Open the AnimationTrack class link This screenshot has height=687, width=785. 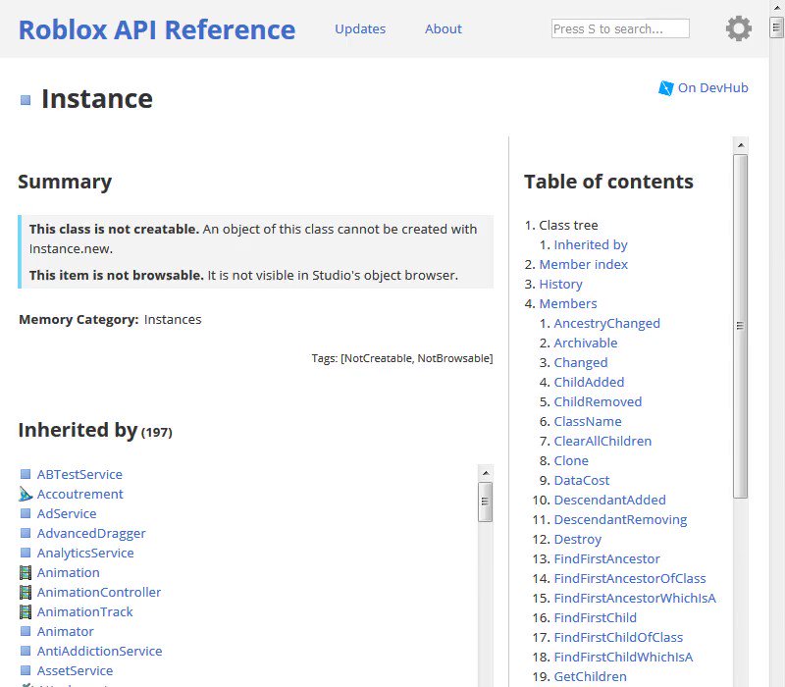click(x=85, y=611)
